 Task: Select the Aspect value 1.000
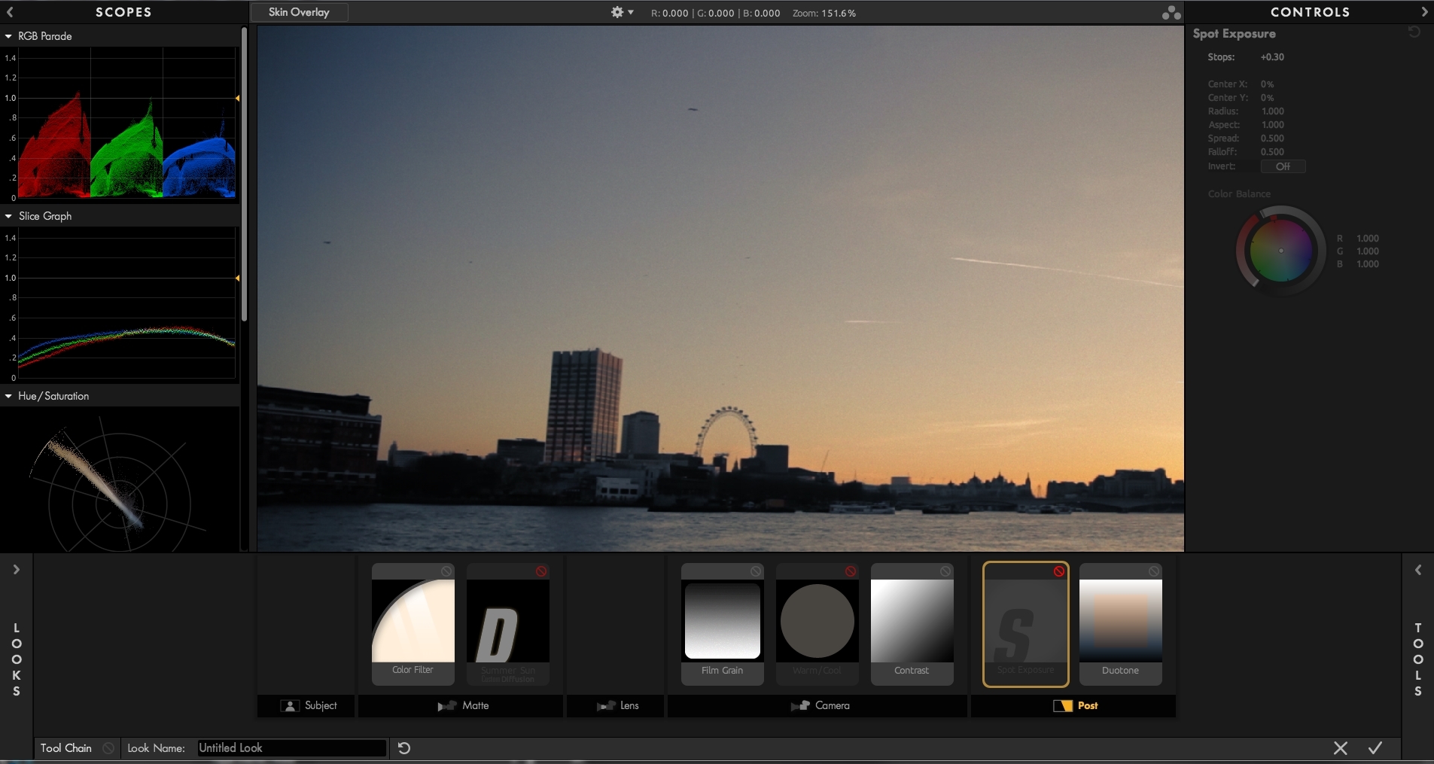coord(1272,125)
